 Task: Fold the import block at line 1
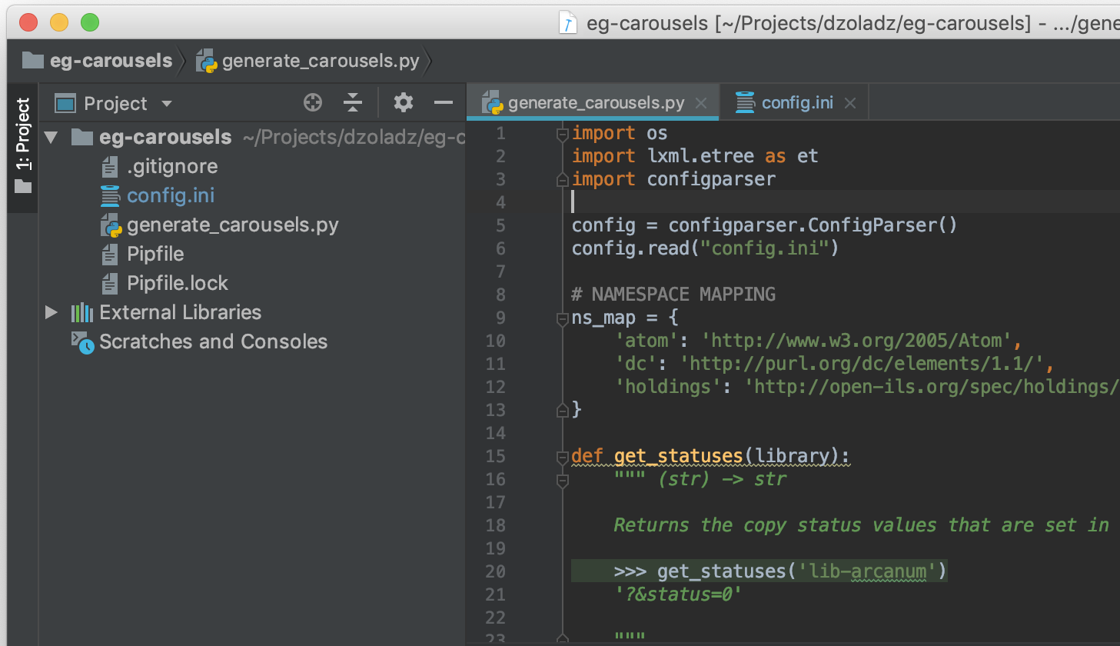(x=562, y=134)
